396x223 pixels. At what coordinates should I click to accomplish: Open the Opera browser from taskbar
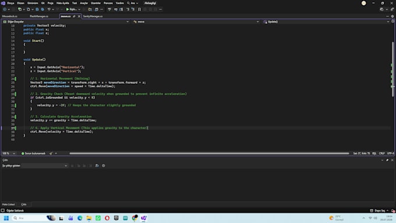pos(107,218)
